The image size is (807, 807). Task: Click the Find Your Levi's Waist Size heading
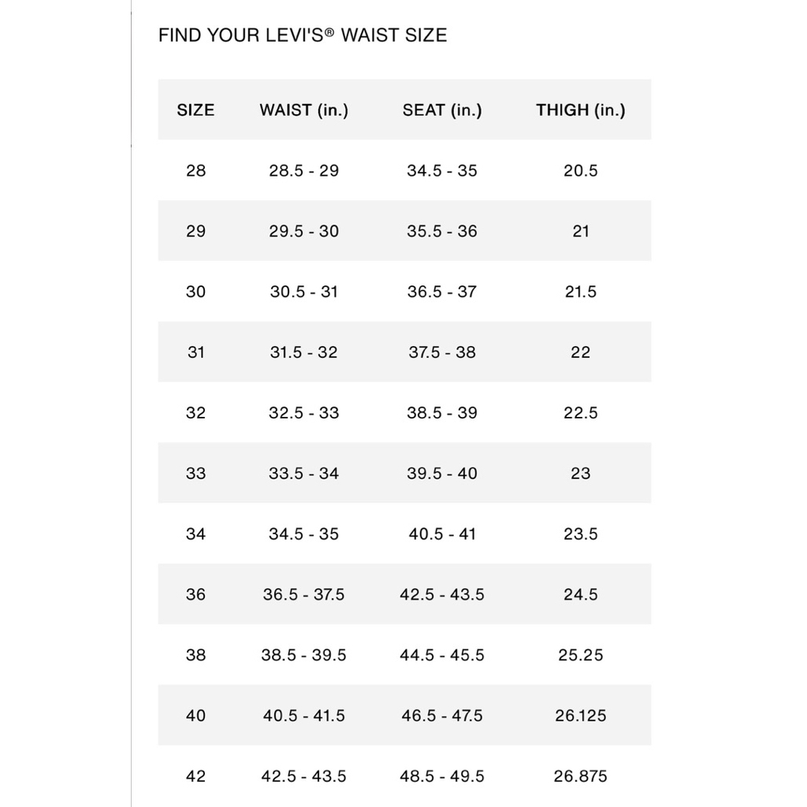303,35
